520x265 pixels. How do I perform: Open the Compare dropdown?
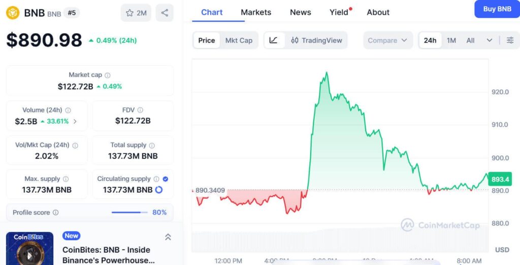point(388,40)
